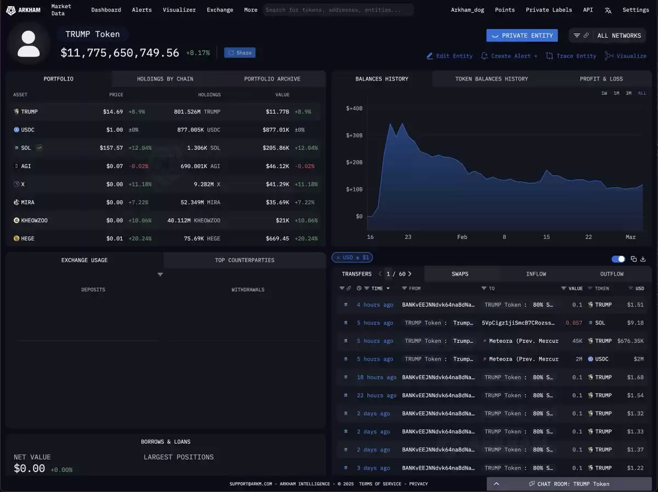Click the TRUMP Token entity avatar
The width and height of the screenshot is (658, 492).
click(29, 44)
